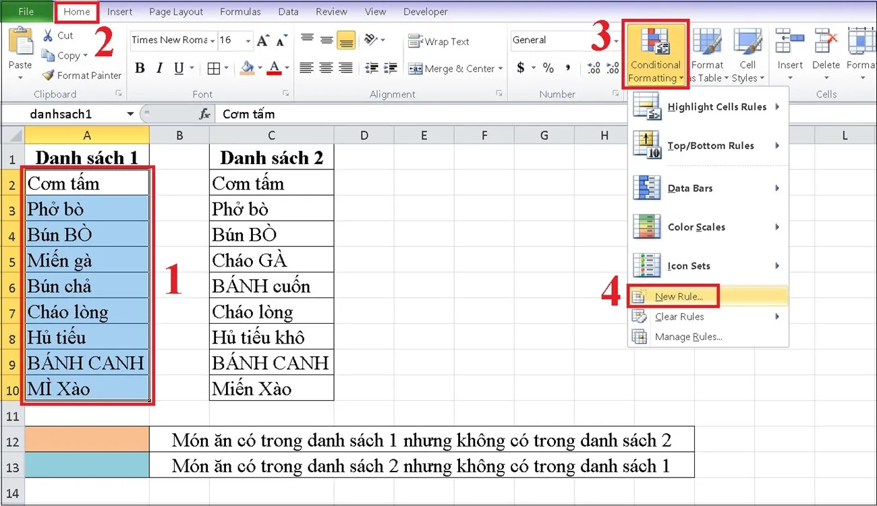This screenshot has height=506, width=877.
Task: Click the Copy icon
Action: point(49,55)
